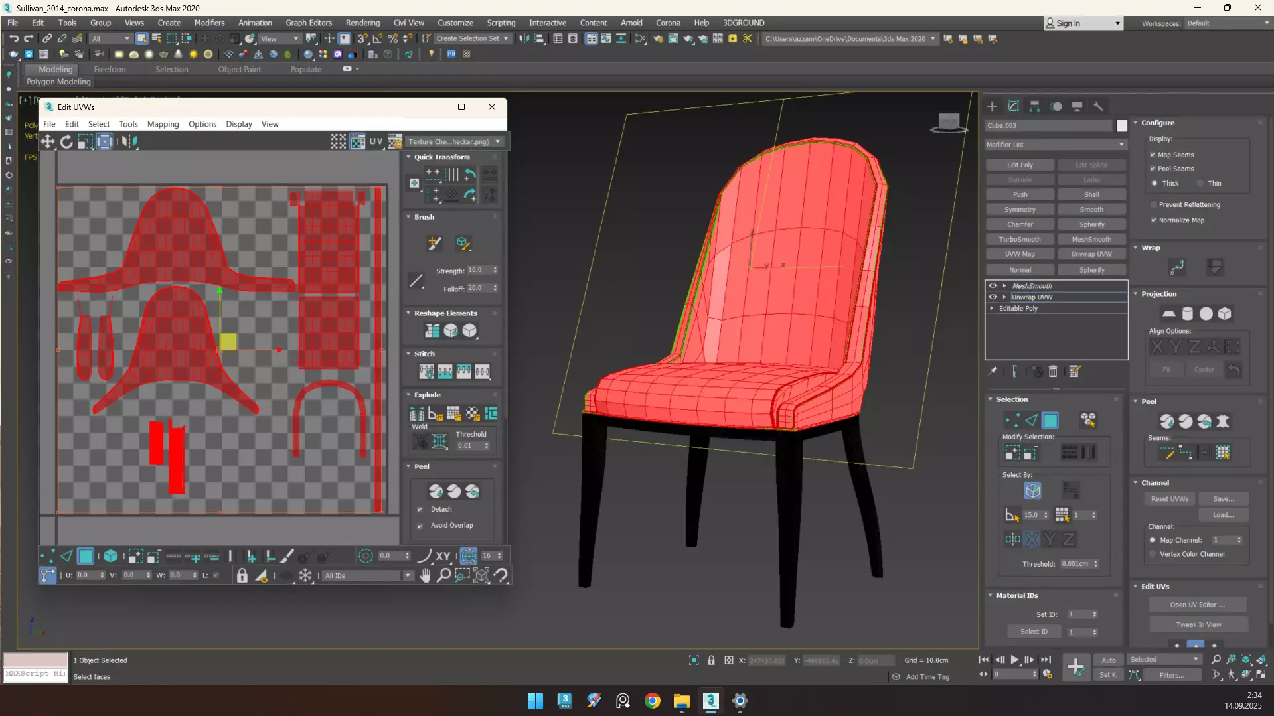1274x716 pixels.
Task: Click the Mirror Horizontal icon in Edit UVWs
Action: (129, 141)
